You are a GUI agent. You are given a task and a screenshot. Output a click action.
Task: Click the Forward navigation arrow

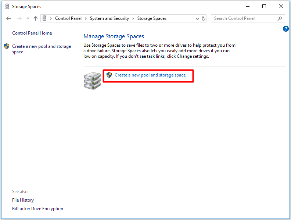[x=19, y=18]
